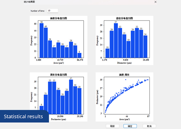The width and height of the screenshot is (181, 129).
Task: Click the Number of bins input field
Action: [53, 11]
